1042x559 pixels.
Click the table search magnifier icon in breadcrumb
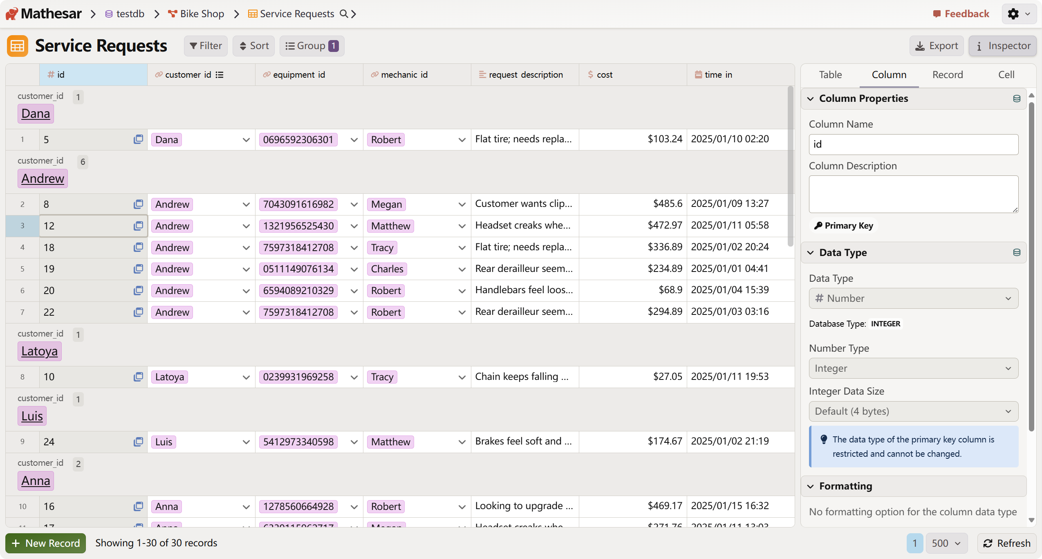coord(344,14)
